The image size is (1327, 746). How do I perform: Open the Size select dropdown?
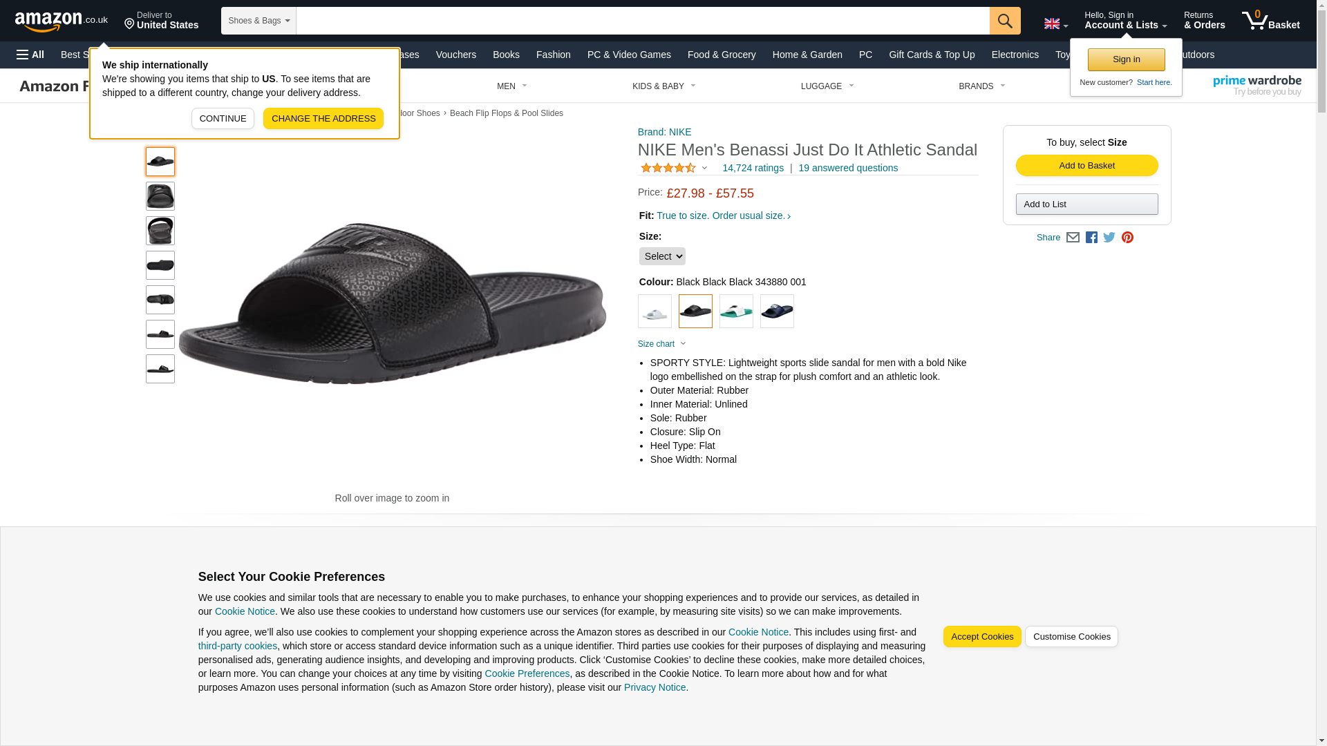point(661,256)
